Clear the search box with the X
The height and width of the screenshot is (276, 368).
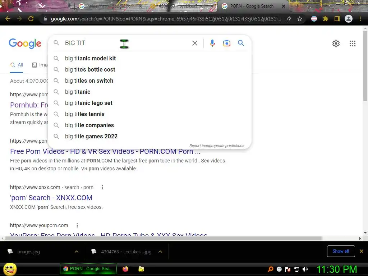tap(194, 43)
